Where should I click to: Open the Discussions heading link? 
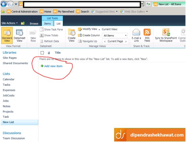(x=12, y=133)
